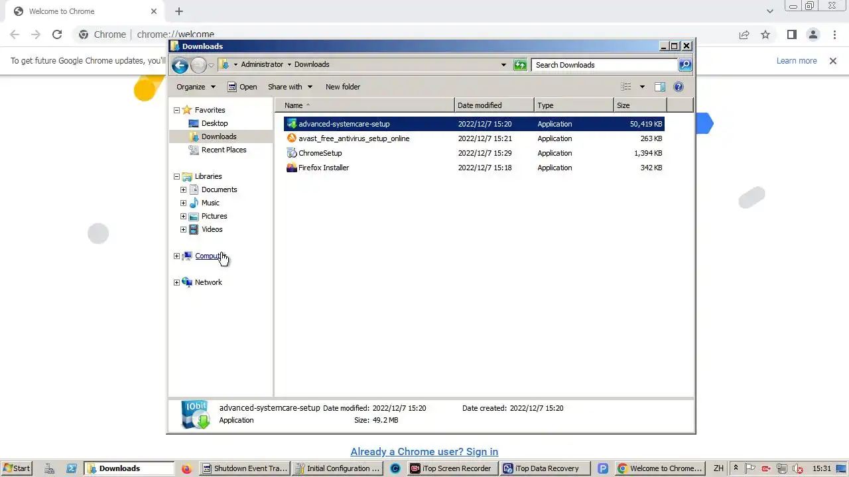Click the 2022/12/7 15:29 date cell
Viewport: 849px width, 477px height.
point(485,153)
